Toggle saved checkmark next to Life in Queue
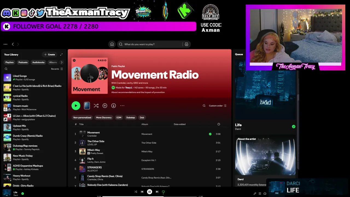This screenshot has width=350, height=197. [x=293, y=127]
